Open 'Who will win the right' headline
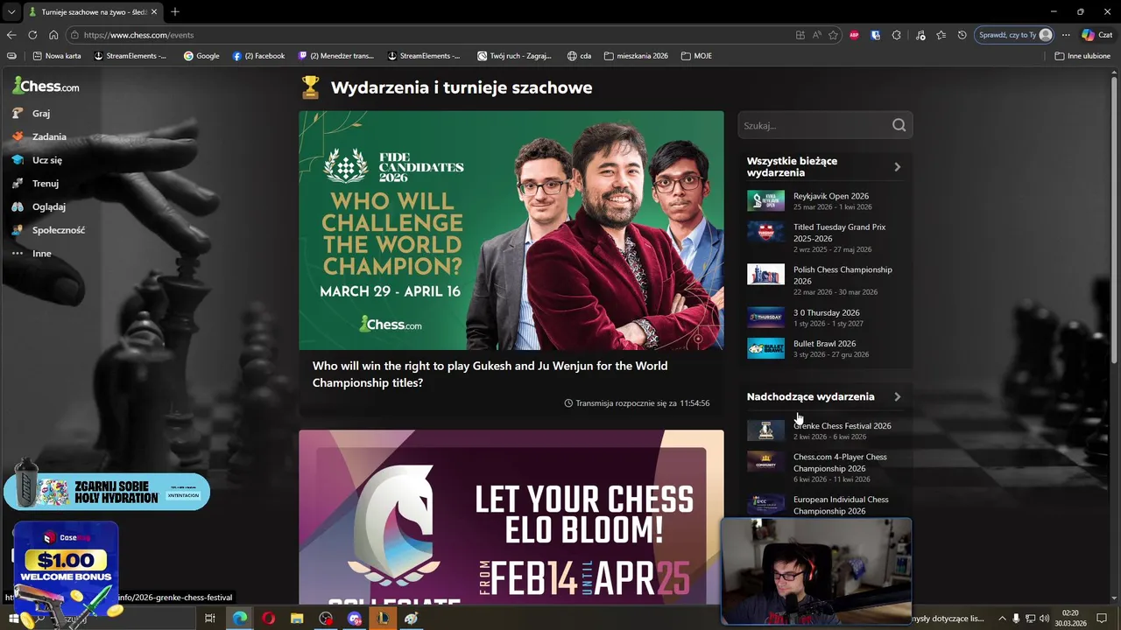 490,374
